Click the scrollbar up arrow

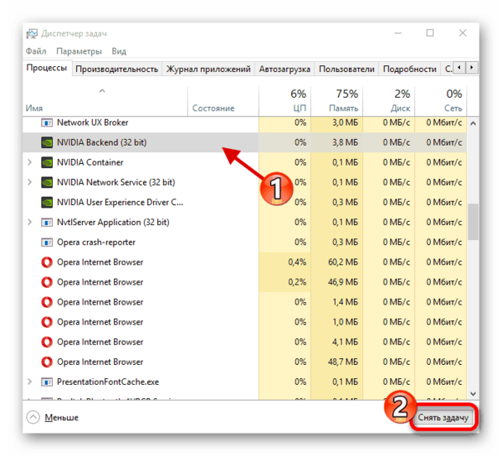[473, 123]
